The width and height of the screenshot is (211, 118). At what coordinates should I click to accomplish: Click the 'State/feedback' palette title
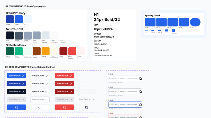click(x=16, y=45)
